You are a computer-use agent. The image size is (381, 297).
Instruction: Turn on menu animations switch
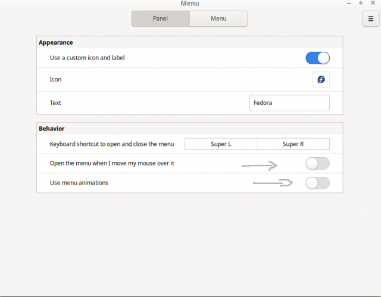tap(317, 183)
